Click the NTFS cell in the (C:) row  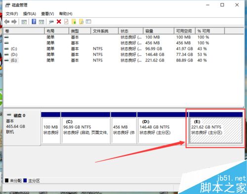point(98,49)
